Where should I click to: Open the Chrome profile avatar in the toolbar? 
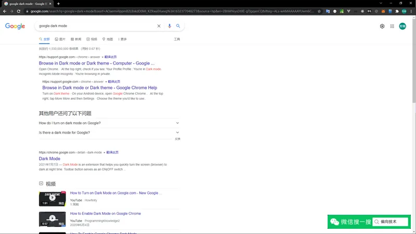[404, 11]
